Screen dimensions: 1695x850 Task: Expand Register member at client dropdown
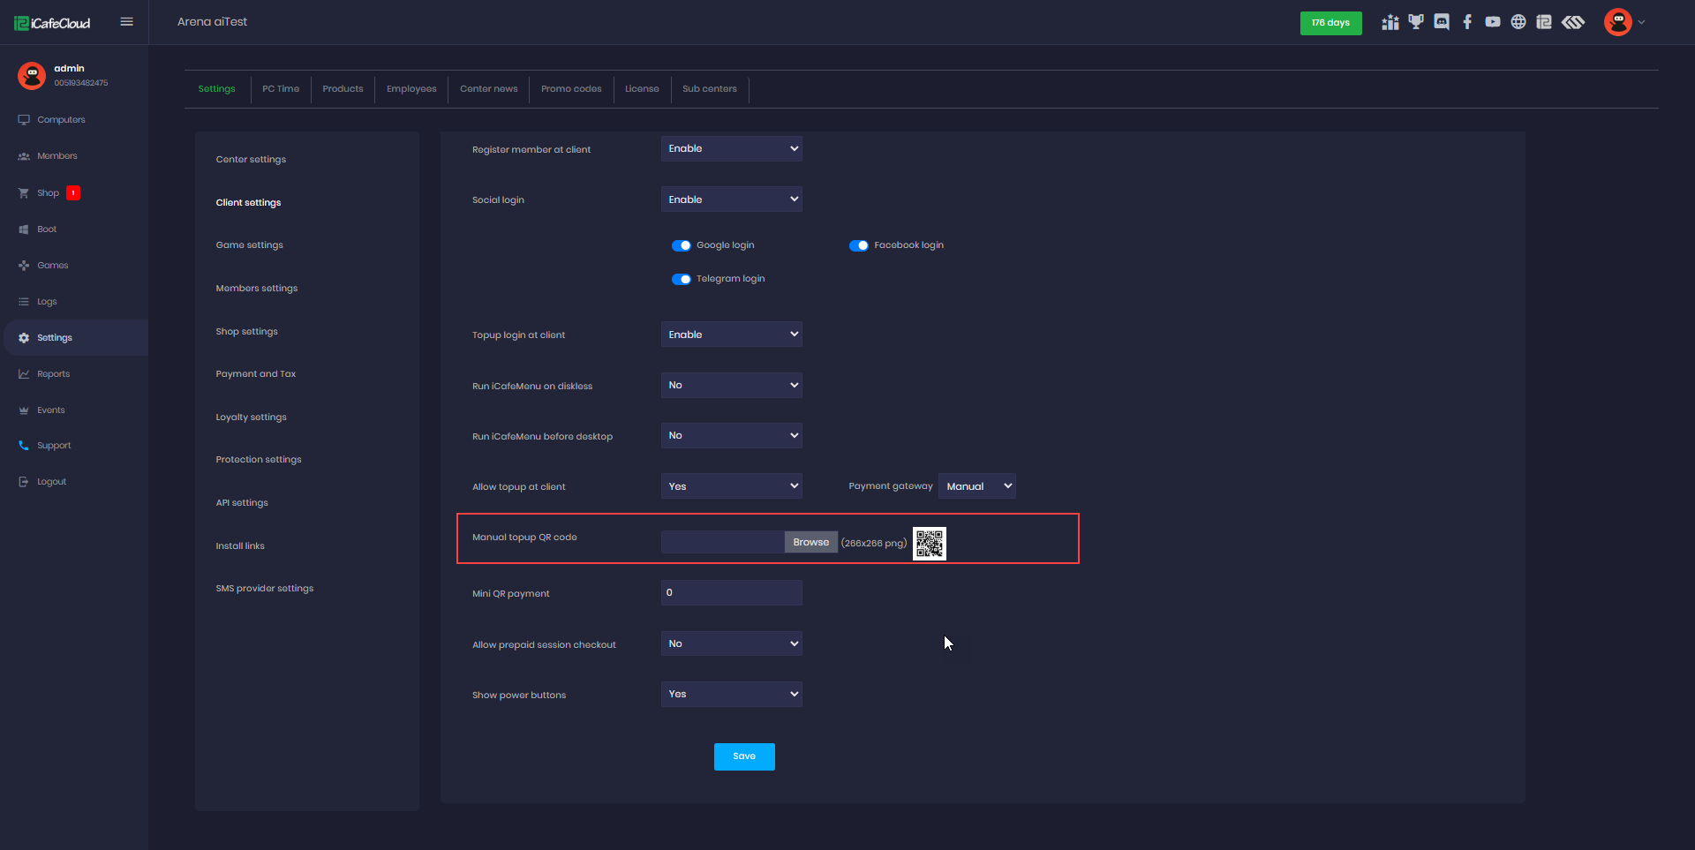pos(731,149)
